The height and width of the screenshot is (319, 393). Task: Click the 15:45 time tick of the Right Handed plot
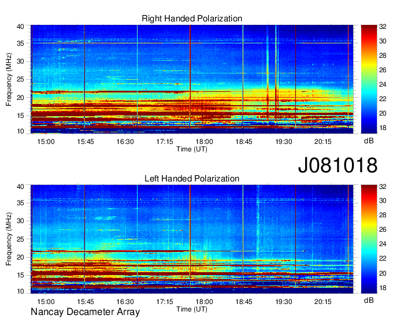tap(85, 142)
